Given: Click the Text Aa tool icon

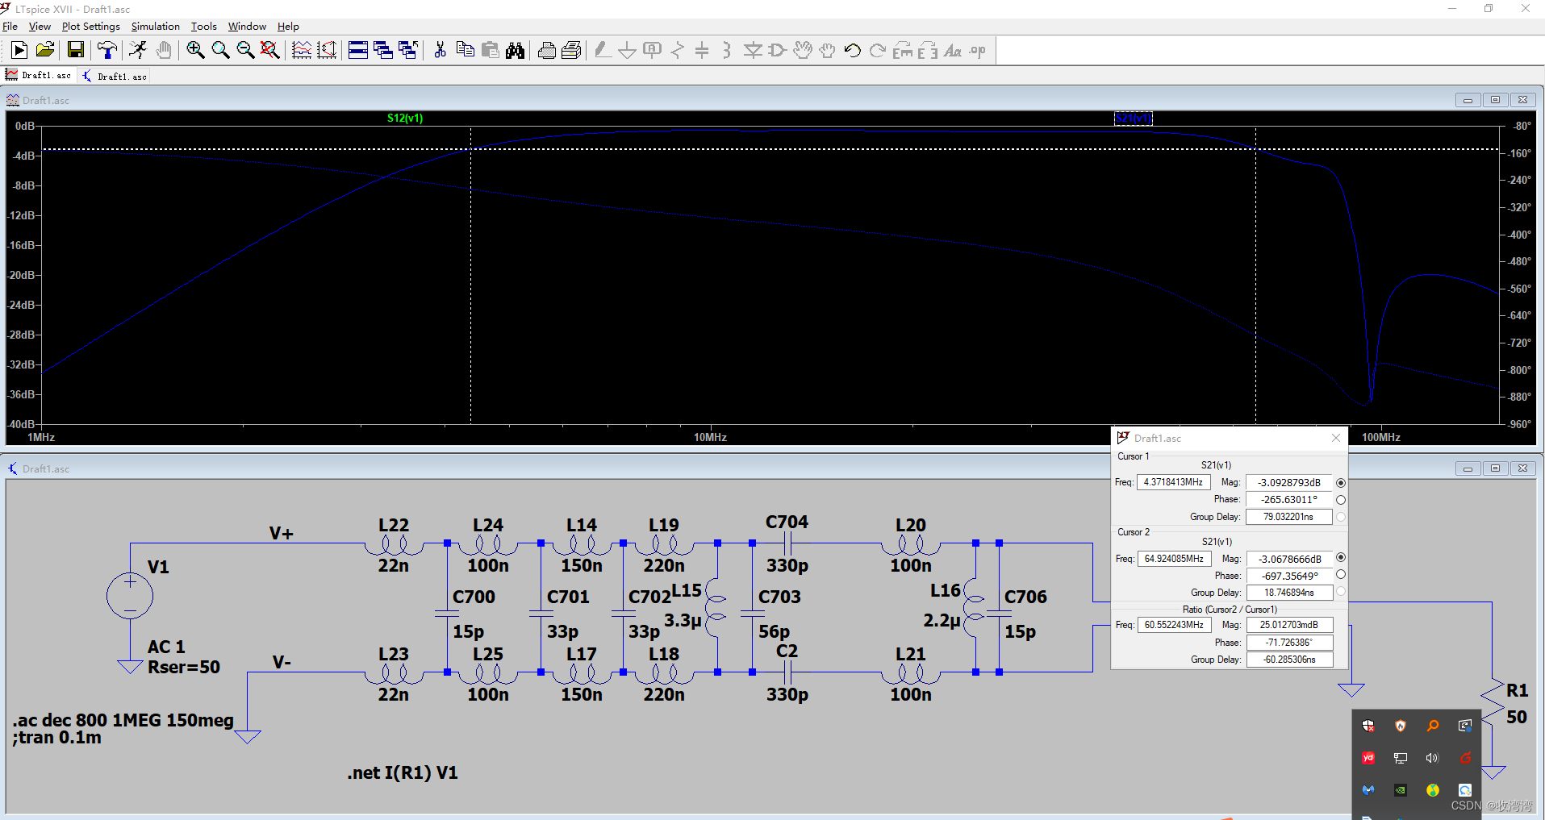Looking at the screenshot, I should [953, 50].
